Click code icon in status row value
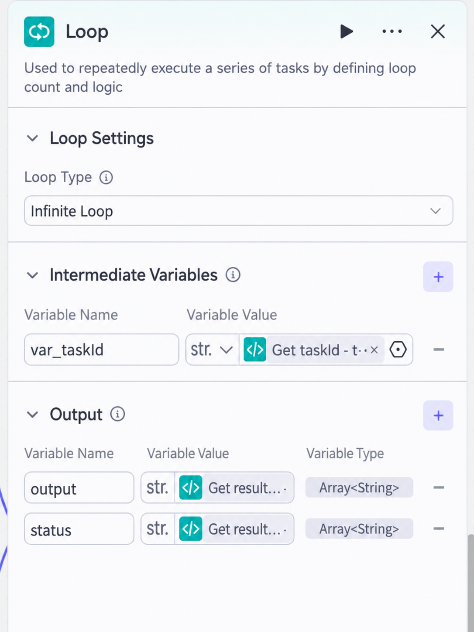Viewport: 474px width, 632px height. click(191, 529)
